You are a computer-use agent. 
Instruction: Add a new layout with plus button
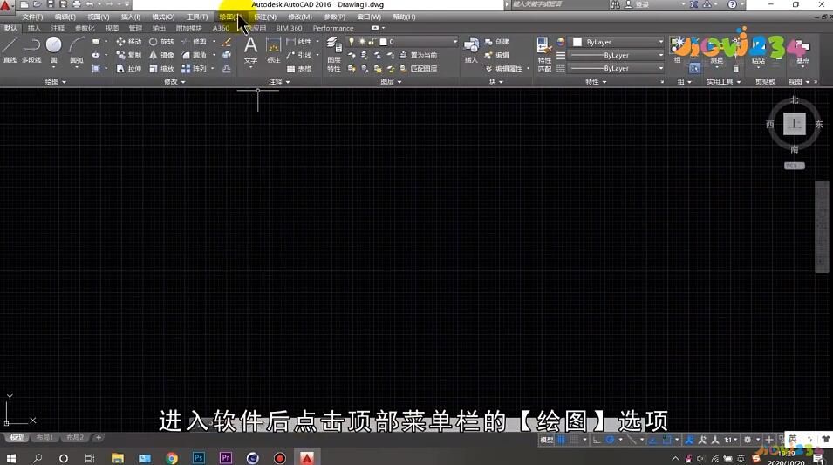click(x=99, y=437)
